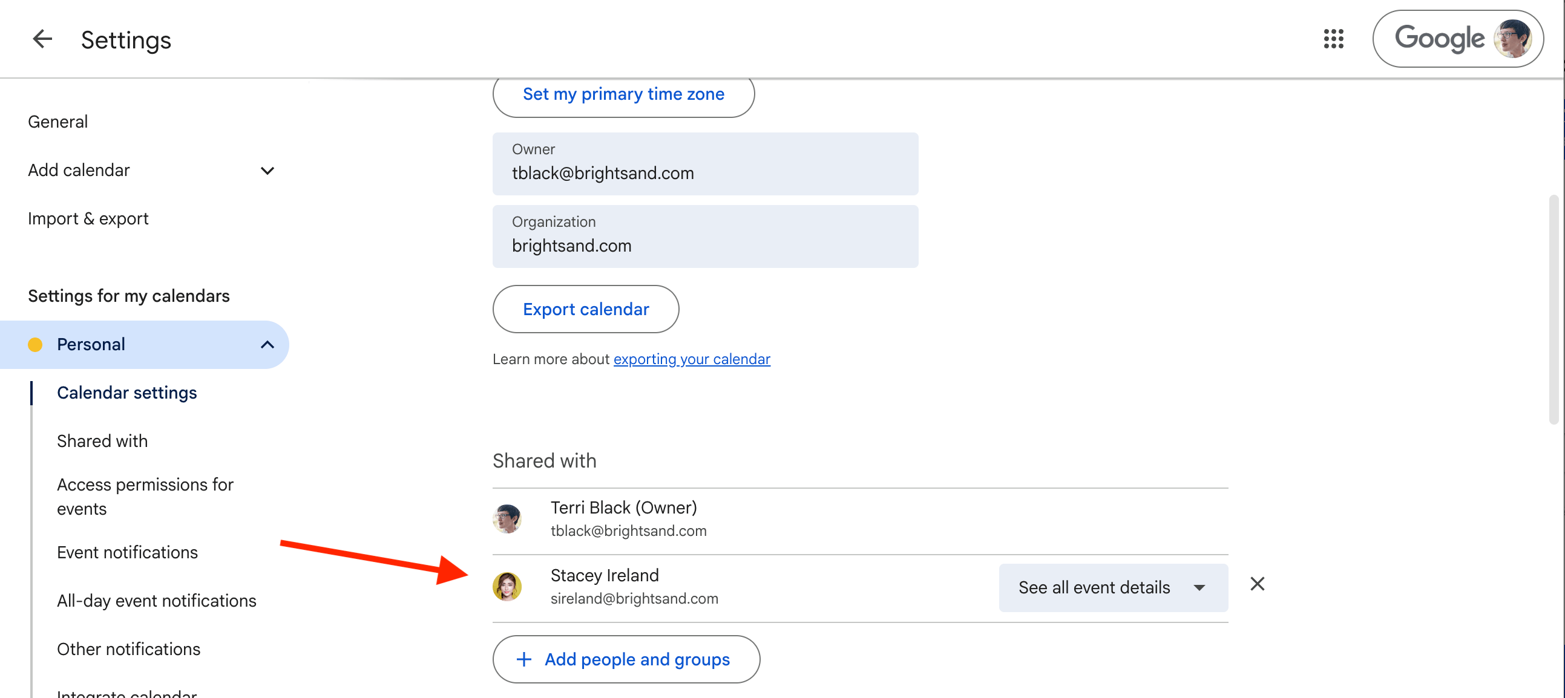This screenshot has height=698, width=1565.
Task: Click the back arrow next to Settings
Action: click(42, 39)
